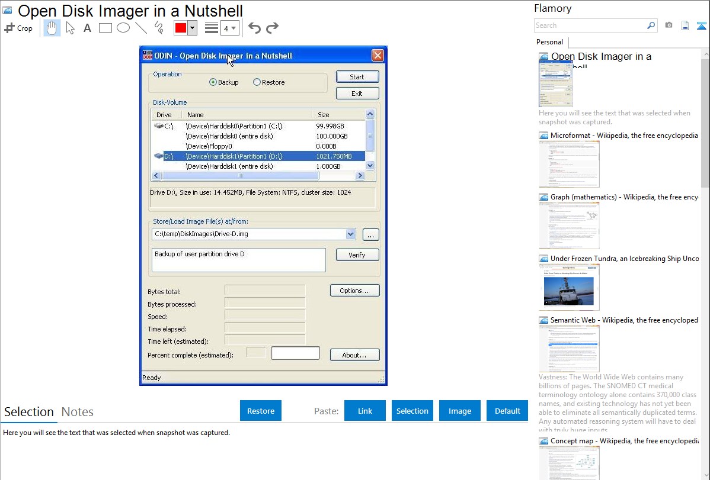Paste as Selection
The image size is (710, 480).
tap(412, 411)
